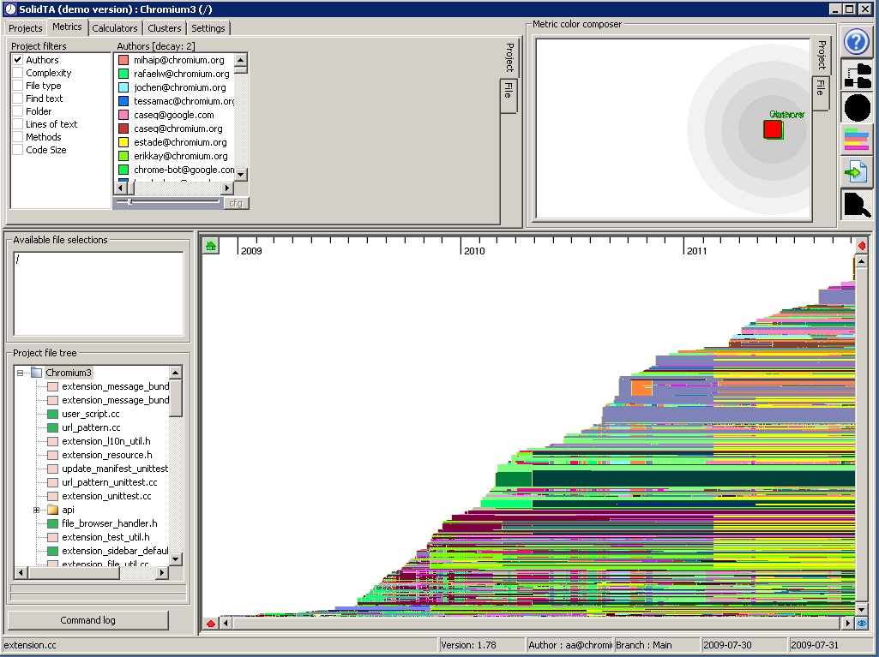Uncheck the Authors project filter
The image size is (879, 657).
[17, 60]
